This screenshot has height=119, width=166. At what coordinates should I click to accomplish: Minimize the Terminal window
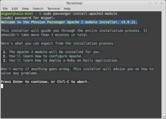point(150,4)
